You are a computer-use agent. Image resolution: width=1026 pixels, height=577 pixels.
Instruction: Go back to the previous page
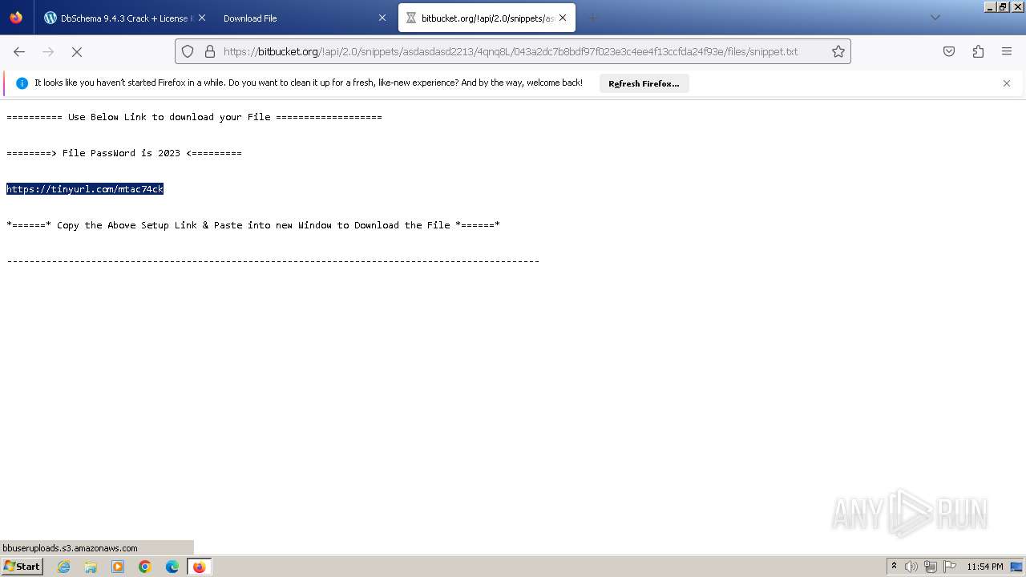coord(19,51)
